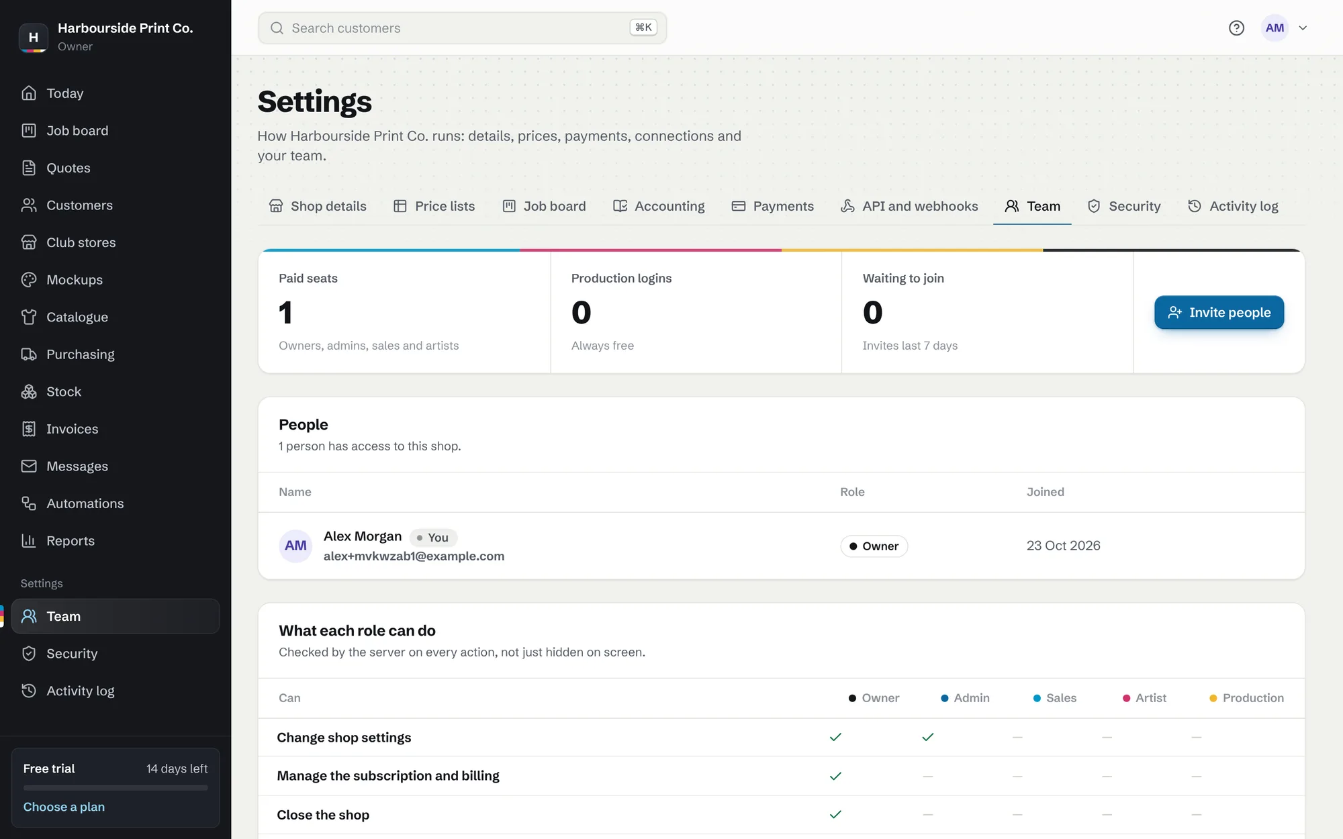Select the Job board settings tab
1343x839 pixels.
point(544,206)
